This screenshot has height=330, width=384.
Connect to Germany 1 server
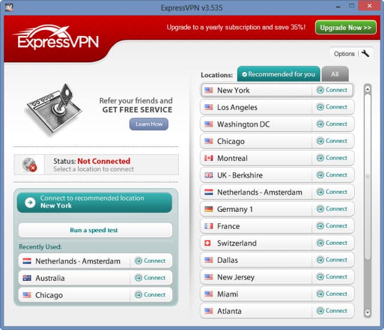click(332, 209)
